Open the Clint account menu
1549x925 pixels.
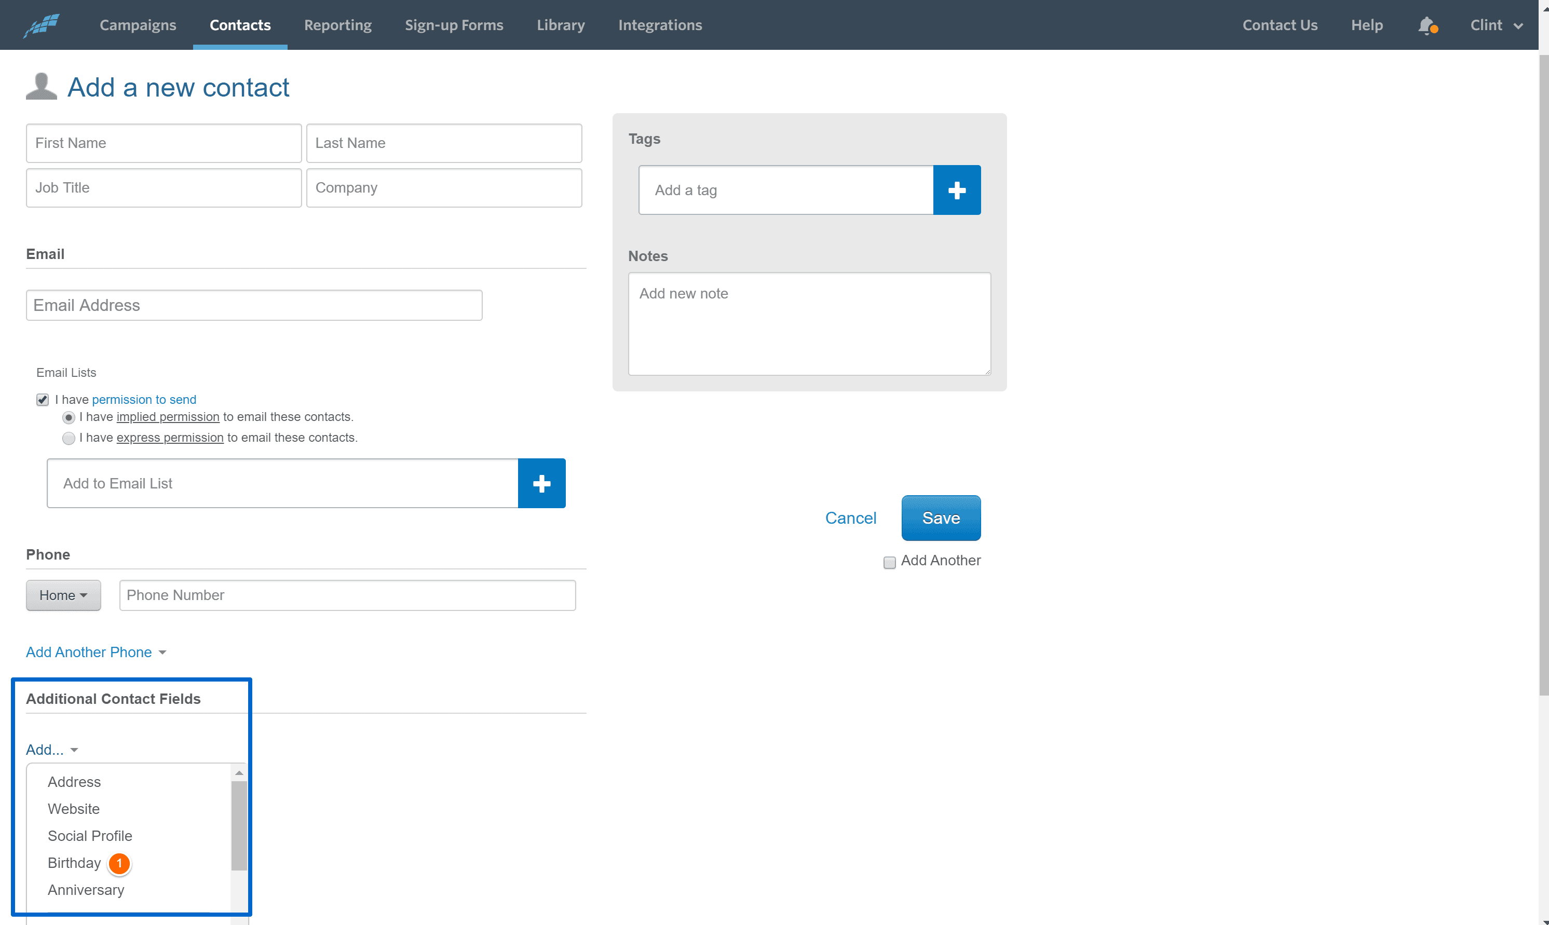1497,25
